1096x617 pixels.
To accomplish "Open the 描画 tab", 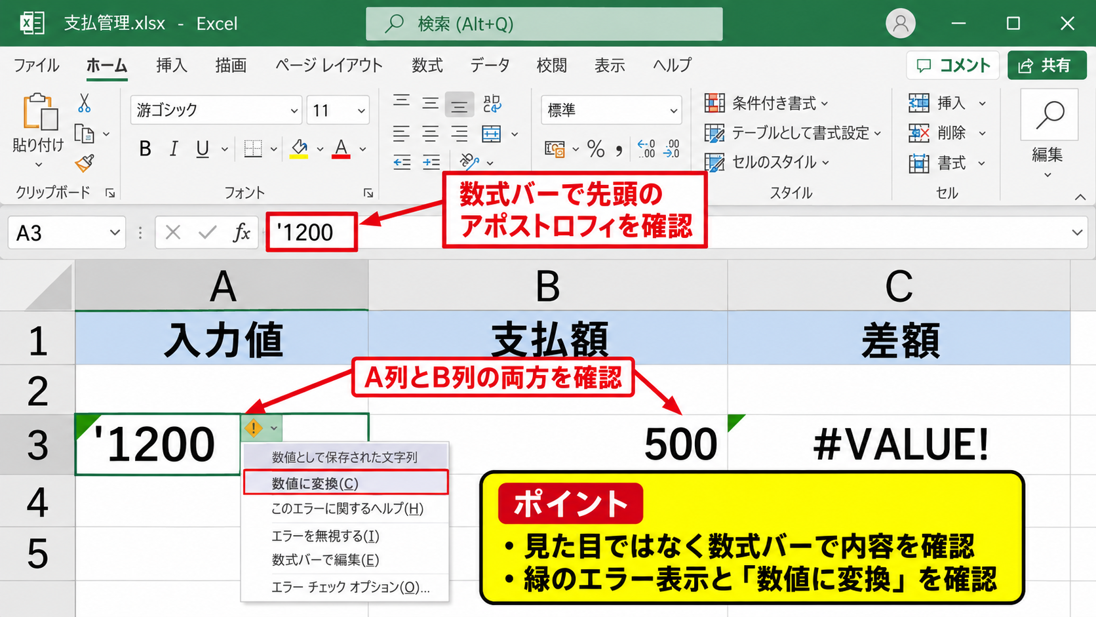I will pyautogui.click(x=231, y=65).
